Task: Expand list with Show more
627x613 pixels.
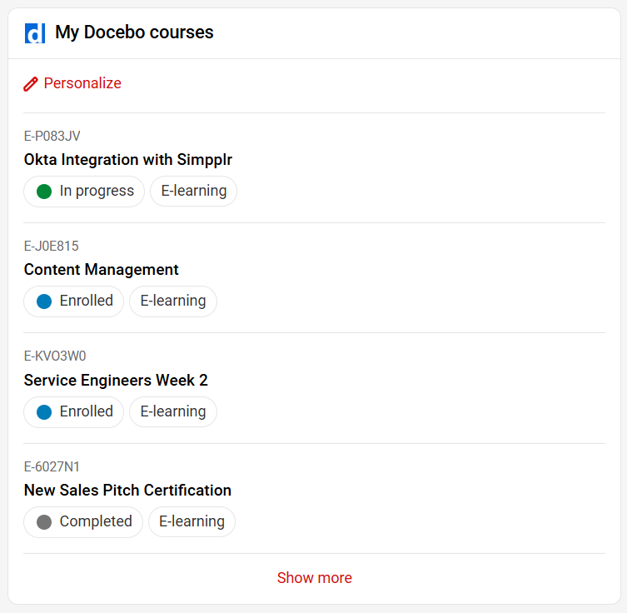Action: coord(314,578)
